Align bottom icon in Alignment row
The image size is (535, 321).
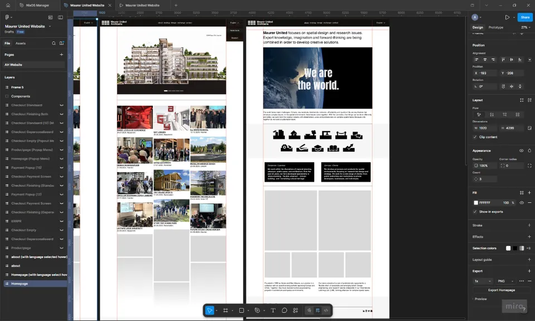tap(519, 60)
